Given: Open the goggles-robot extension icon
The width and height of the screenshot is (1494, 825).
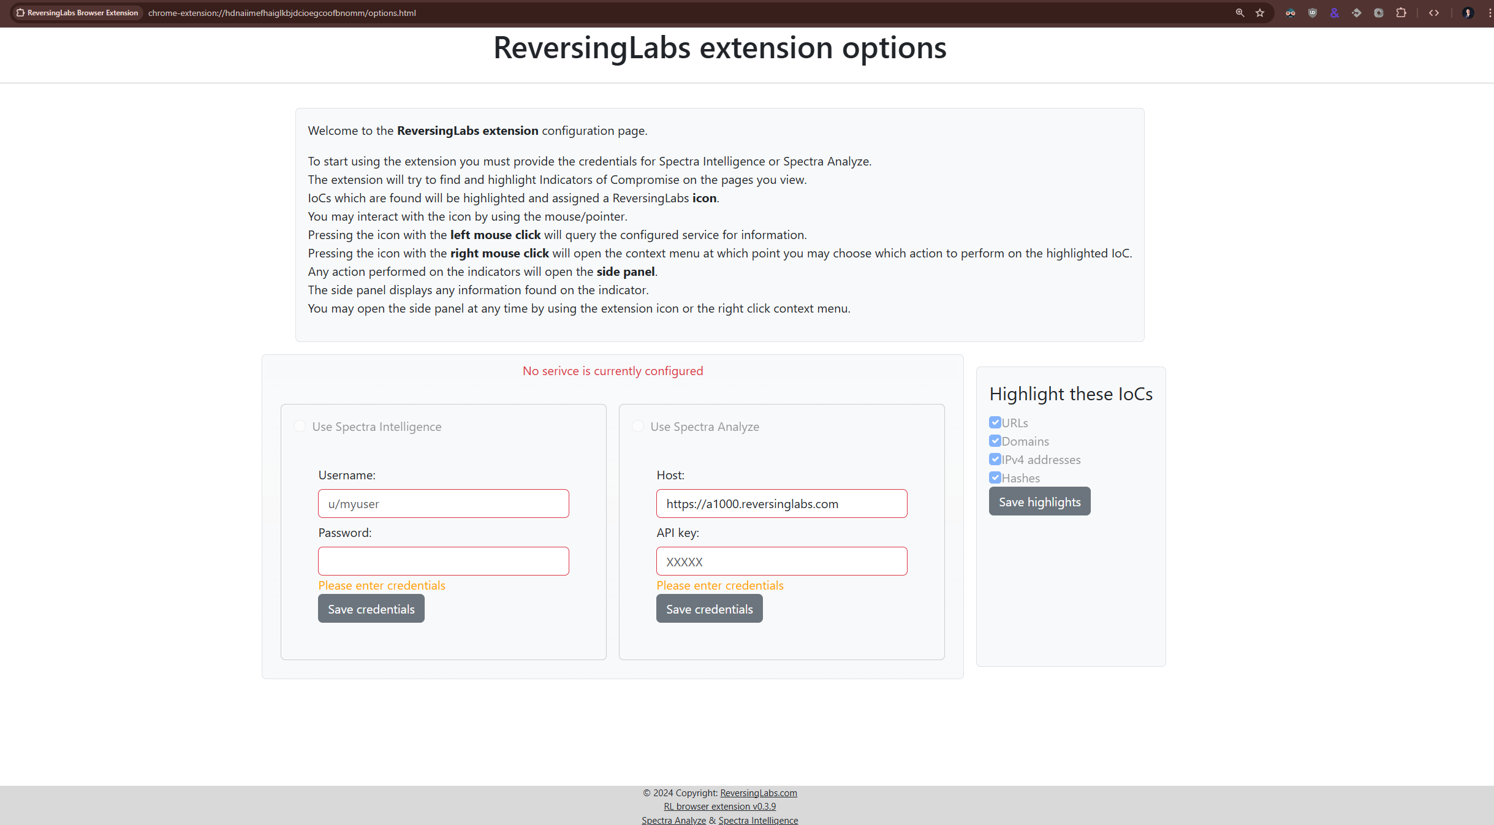Looking at the screenshot, I should [x=1291, y=13].
